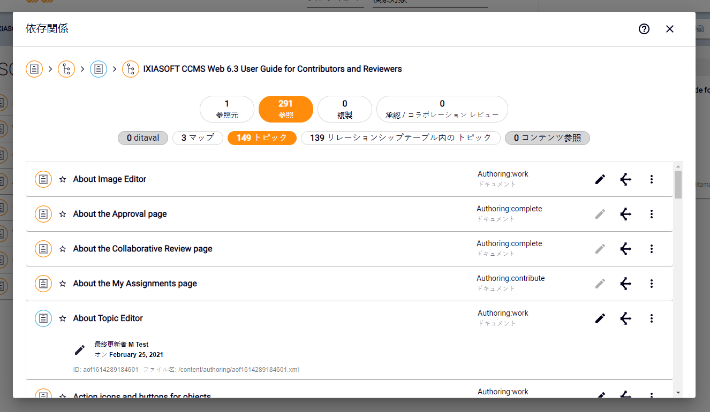Click the ID: aof1614289184601 text

coord(106,370)
